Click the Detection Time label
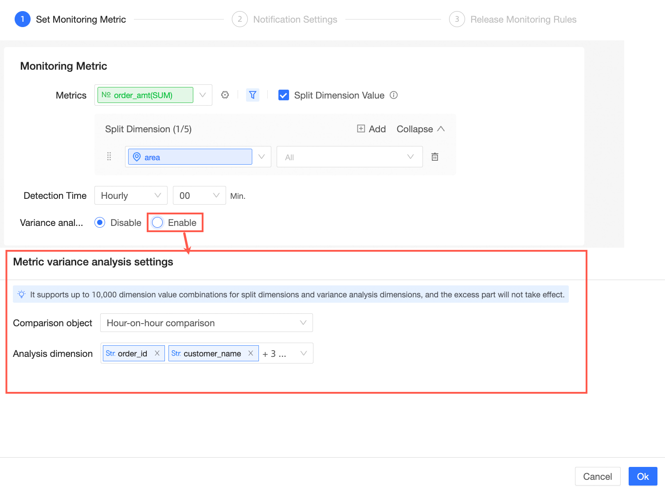The height and width of the screenshot is (490, 665). click(55, 195)
